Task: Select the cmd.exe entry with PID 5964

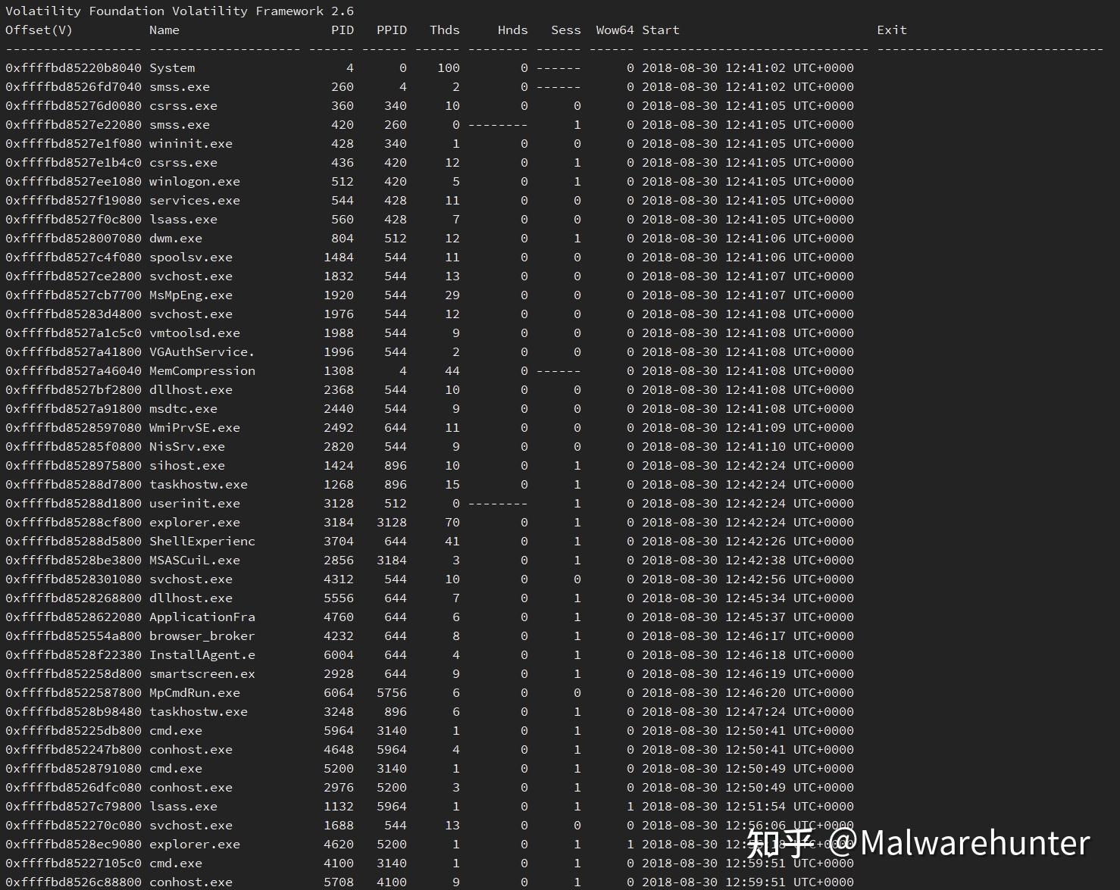Action: 177,730
